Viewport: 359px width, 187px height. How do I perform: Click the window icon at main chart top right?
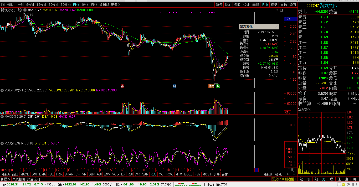coord(282,10)
